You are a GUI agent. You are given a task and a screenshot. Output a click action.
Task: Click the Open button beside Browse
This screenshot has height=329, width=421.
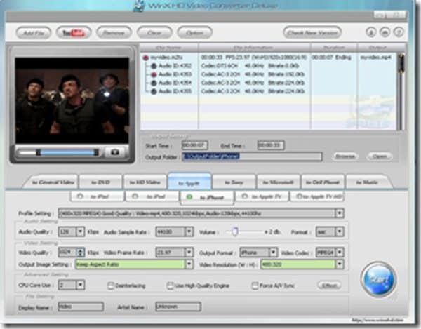tap(380, 156)
